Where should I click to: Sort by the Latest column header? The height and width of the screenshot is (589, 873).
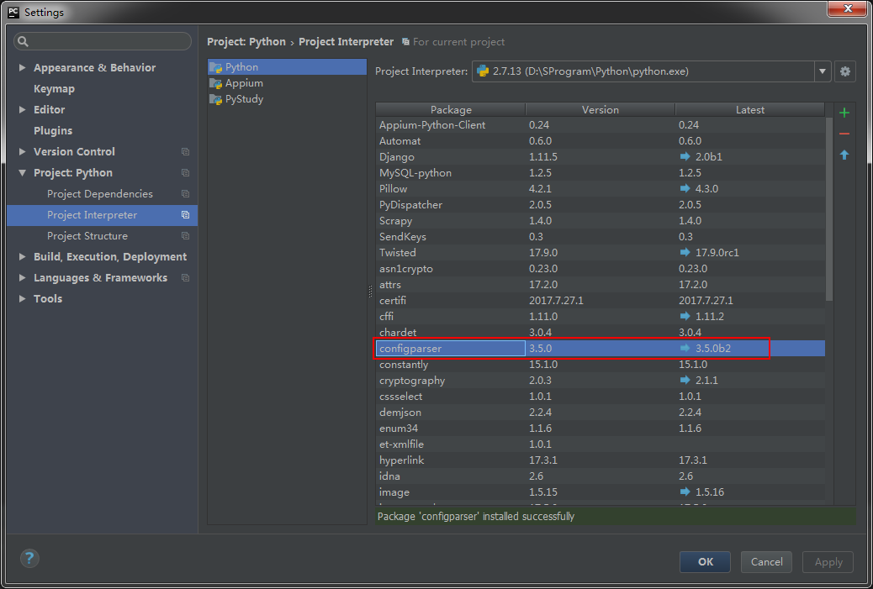click(x=750, y=109)
